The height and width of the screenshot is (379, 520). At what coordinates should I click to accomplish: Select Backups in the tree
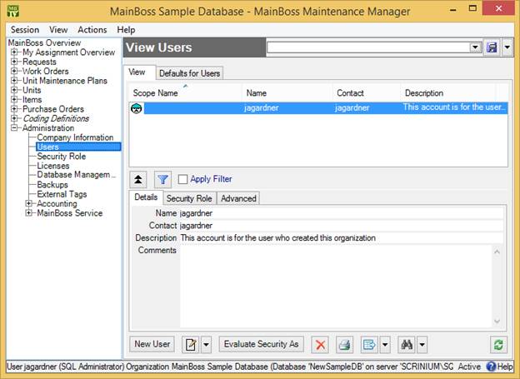pos(52,184)
